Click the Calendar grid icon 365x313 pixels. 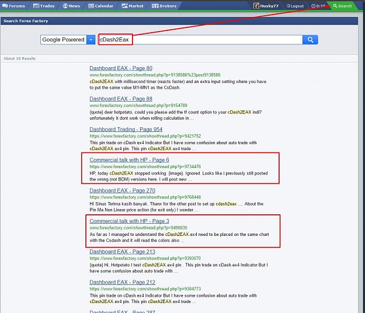pos(91,6)
